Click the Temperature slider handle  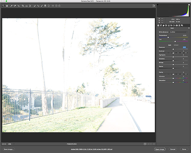tap(168, 37)
